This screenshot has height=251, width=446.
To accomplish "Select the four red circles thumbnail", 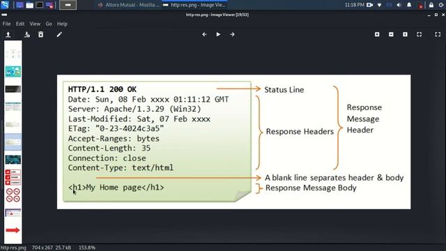I will pos(13,195).
